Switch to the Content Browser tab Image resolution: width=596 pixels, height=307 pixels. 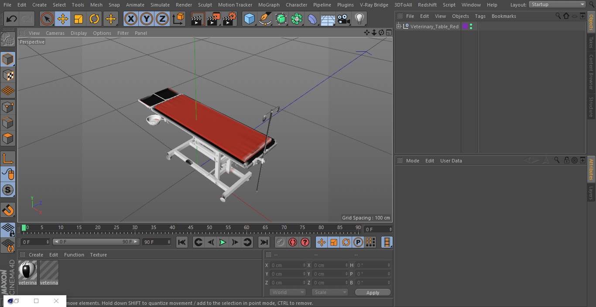pyautogui.click(x=591, y=72)
